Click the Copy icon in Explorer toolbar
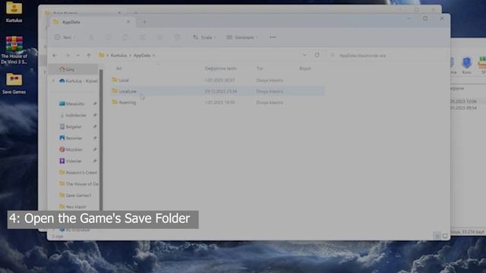Image resolution: width=486 pixels, height=273 pixels. (108, 37)
